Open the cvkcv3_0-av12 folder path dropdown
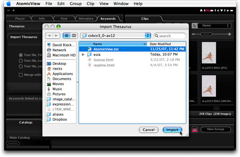The width and height of the screenshot is (240, 157). [x=116, y=36]
